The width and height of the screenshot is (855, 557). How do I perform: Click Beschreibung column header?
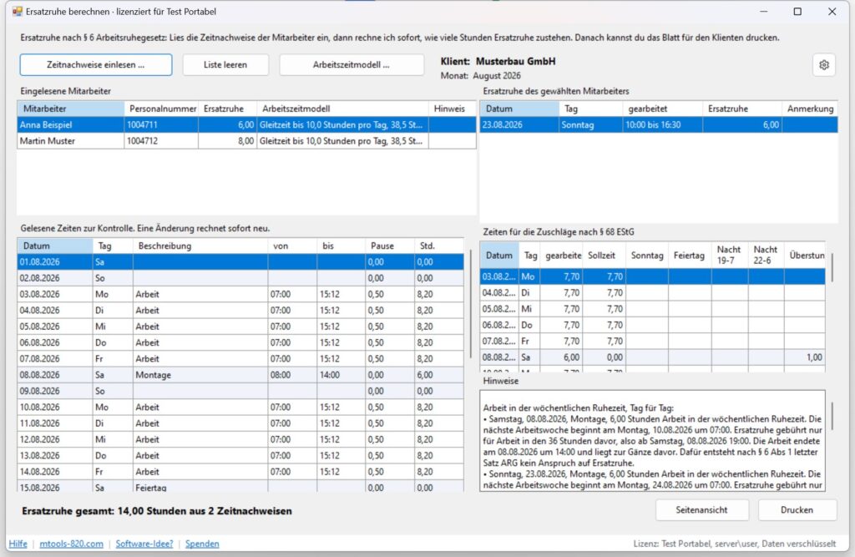[200, 246]
